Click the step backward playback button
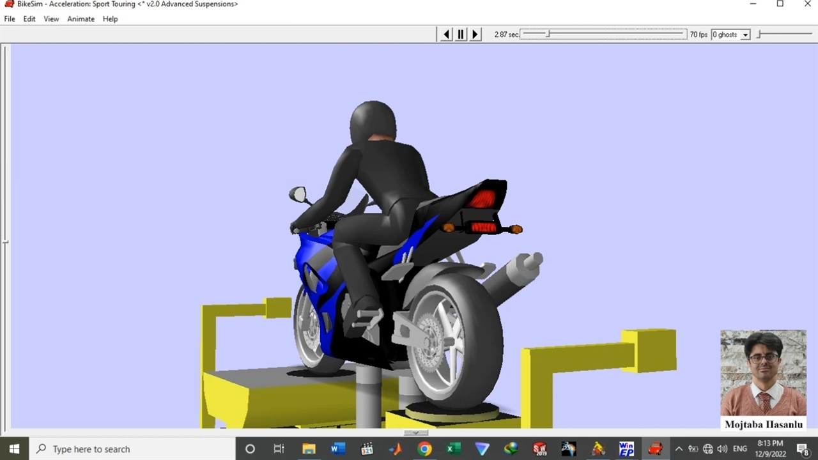The image size is (818, 460). (x=446, y=34)
